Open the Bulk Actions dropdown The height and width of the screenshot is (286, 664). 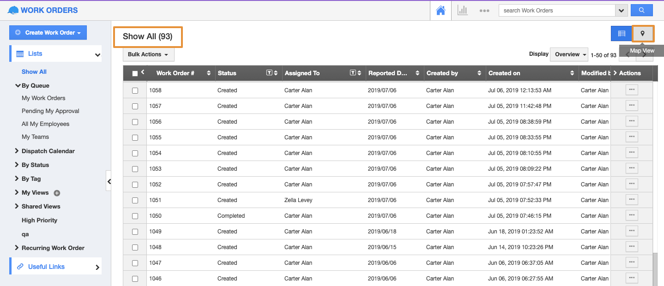148,54
